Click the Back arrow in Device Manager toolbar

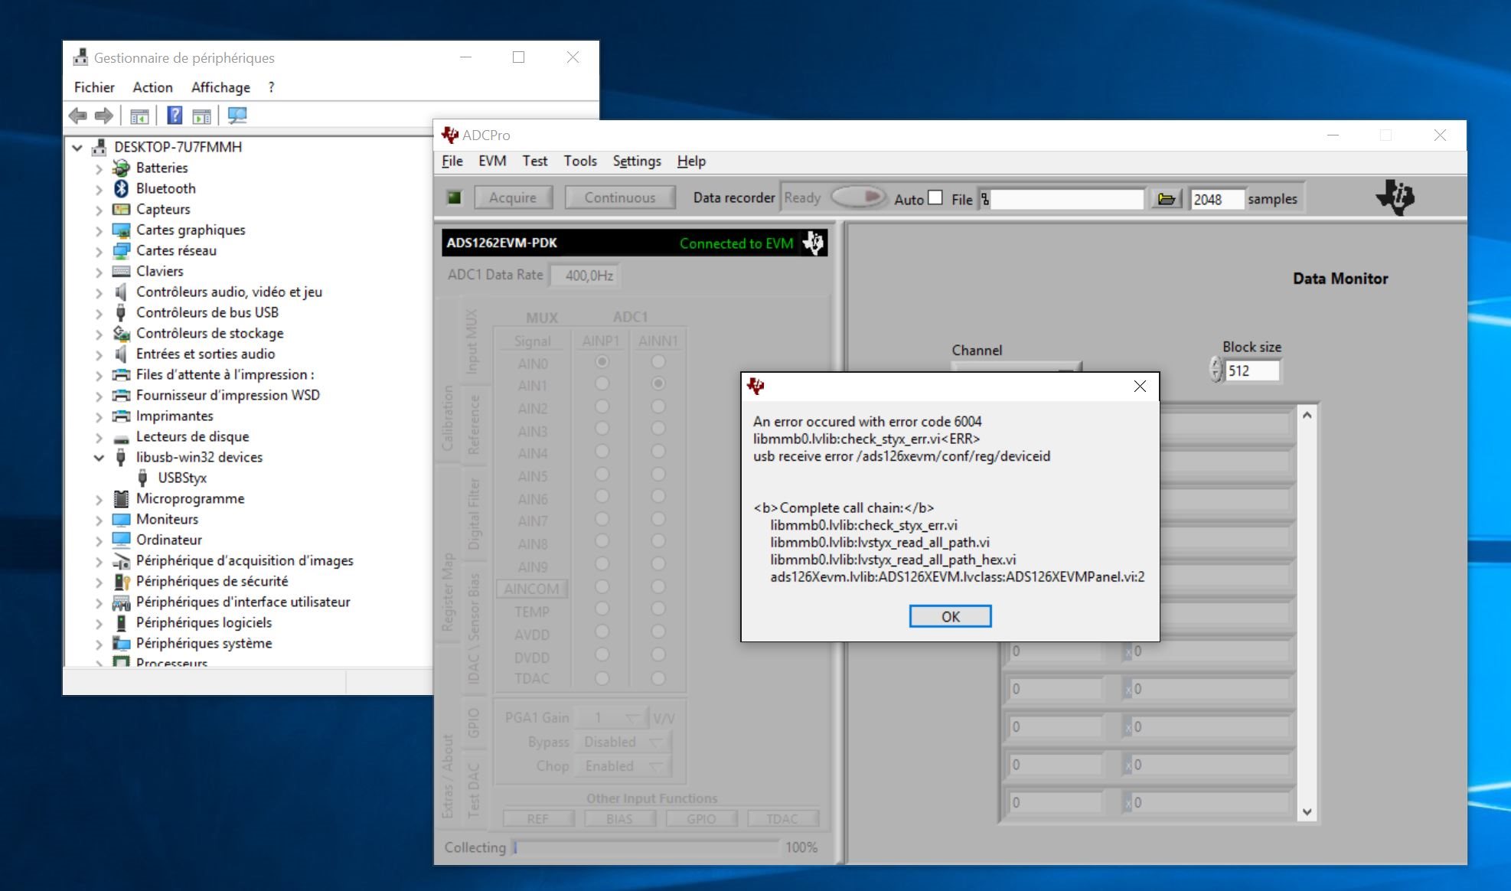click(x=77, y=116)
